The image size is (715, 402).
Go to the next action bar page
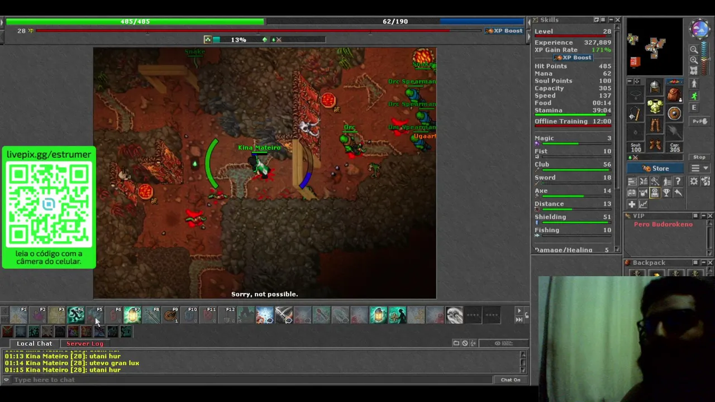coord(519,311)
